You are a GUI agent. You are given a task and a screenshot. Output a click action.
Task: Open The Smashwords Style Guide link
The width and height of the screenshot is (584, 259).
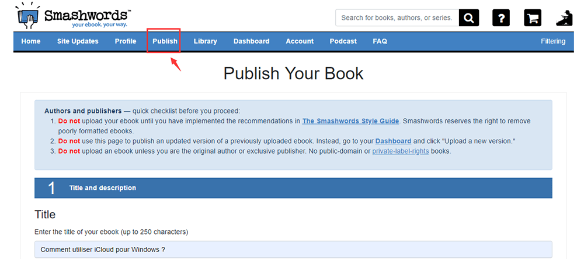point(350,121)
